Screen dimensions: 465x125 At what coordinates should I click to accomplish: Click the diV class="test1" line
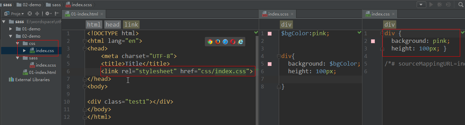(130, 102)
